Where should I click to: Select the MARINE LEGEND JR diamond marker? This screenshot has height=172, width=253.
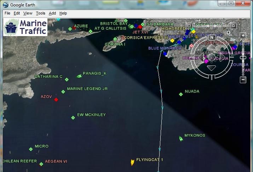coord(63,92)
